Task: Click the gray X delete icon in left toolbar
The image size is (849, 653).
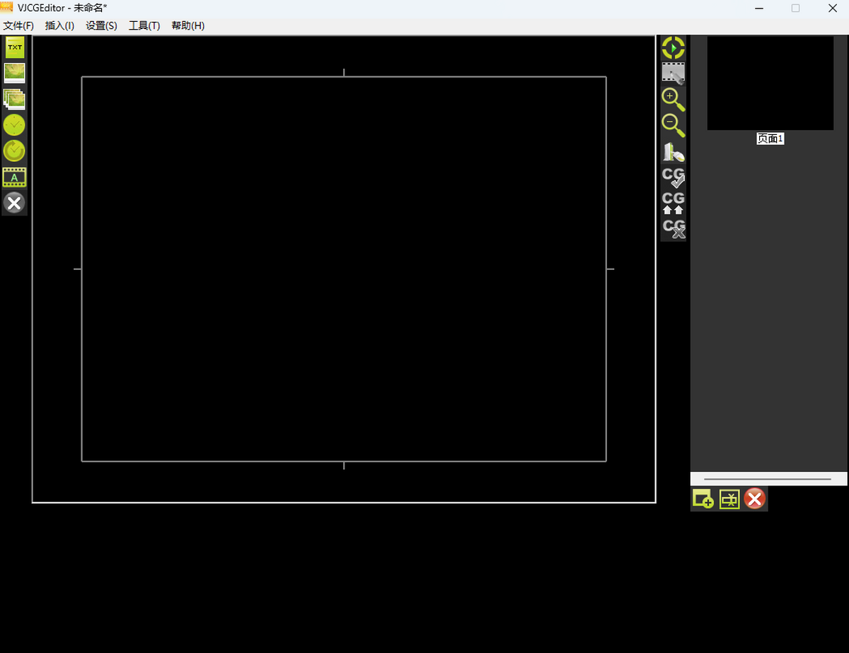Action: tap(14, 204)
